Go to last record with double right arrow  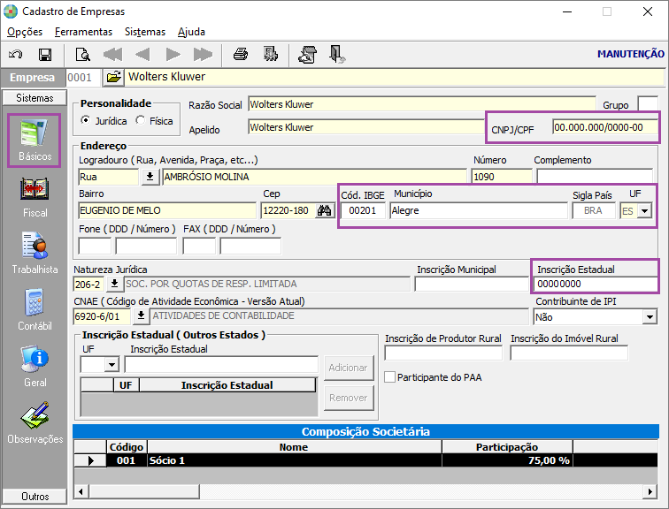[203, 55]
